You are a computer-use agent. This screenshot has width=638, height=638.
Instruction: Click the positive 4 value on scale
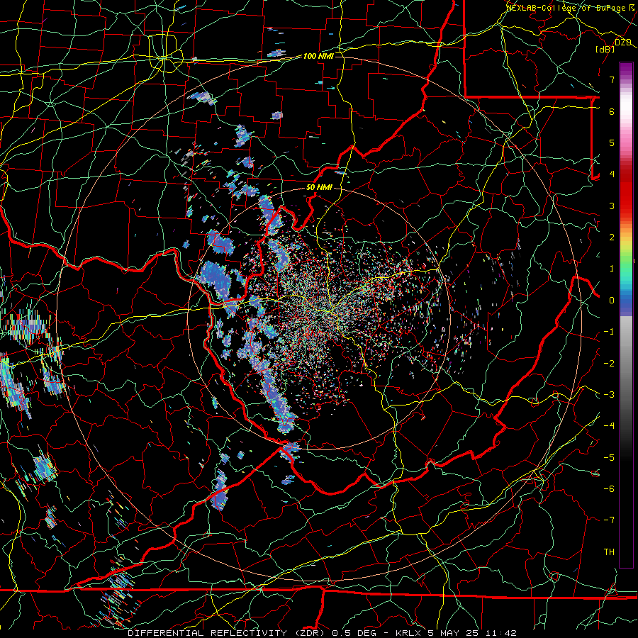point(612,174)
